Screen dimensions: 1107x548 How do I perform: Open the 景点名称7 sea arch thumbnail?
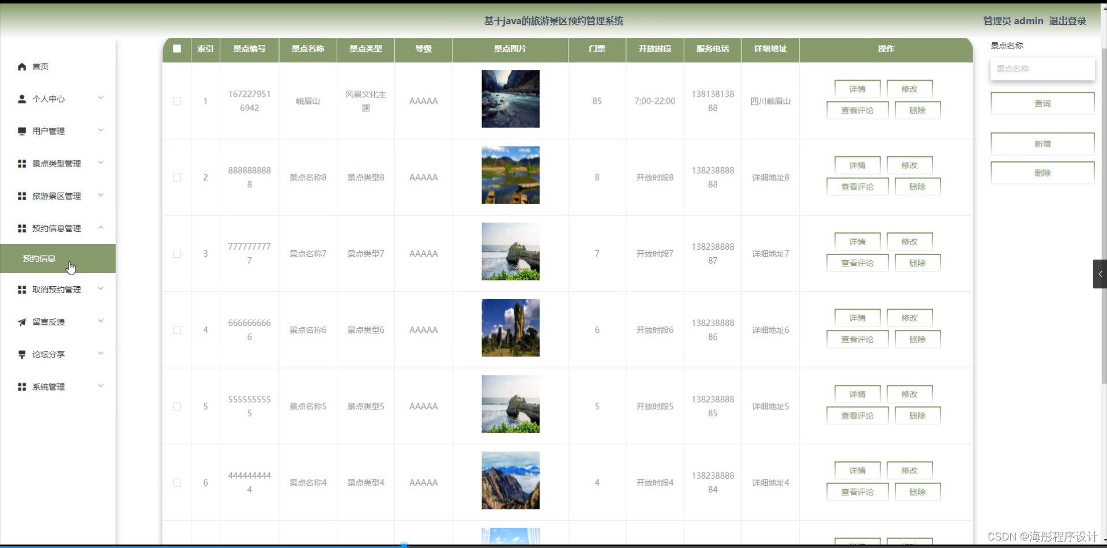510,252
